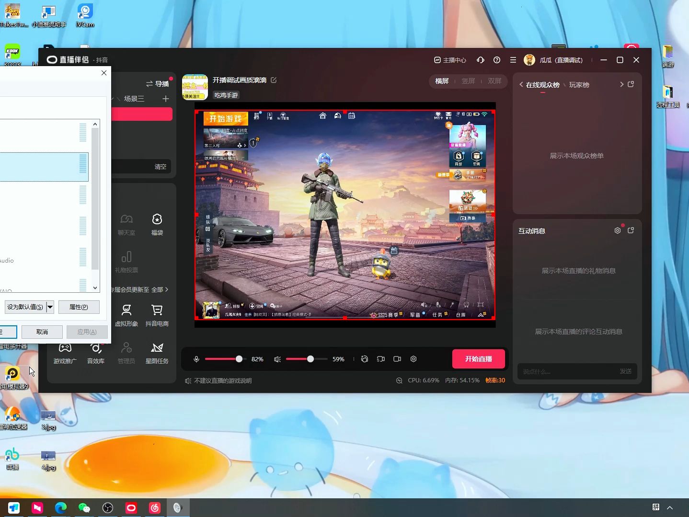Image resolution: width=689 pixels, height=517 pixels.
Task: Pop out the 互动消息 panel
Action: [631, 230]
